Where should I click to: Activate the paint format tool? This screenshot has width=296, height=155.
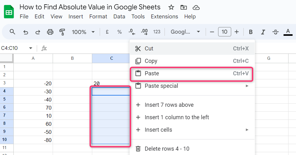pos(62,32)
